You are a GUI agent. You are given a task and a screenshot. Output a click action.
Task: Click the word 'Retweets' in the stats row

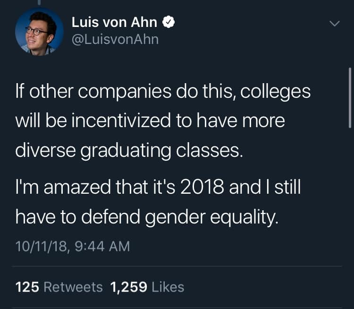(73, 287)
